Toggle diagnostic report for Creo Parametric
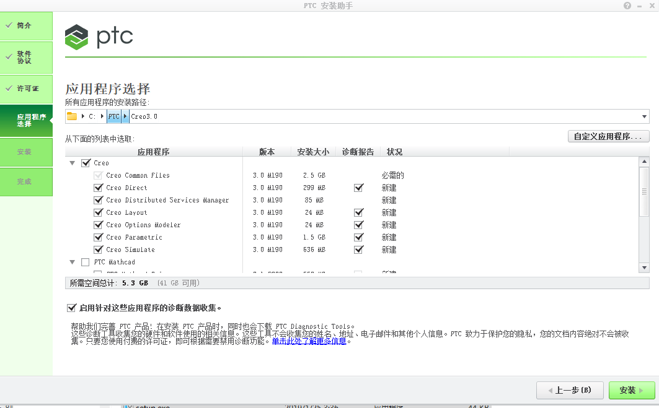This screenshot has height=408, width=659. coord(358,237)
